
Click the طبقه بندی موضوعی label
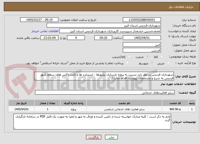click(182, 56)
